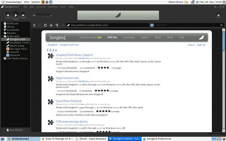This screenshot has width=226, height=141.
Task: Open USB mass-storage device add-on
Action: pyautogui.click(x=72, y=122)
